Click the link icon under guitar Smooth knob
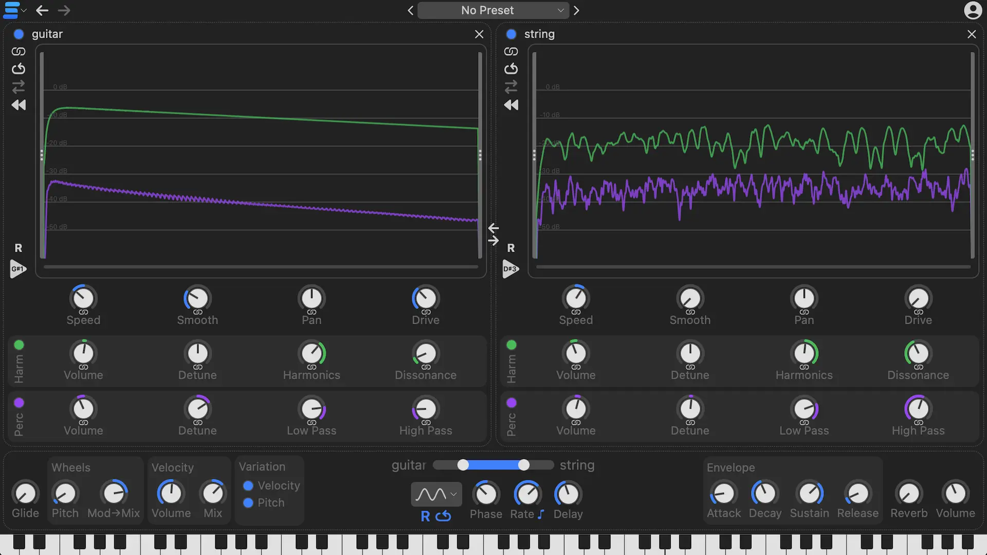The image size is (987, 555). click(x=197, y=312)
